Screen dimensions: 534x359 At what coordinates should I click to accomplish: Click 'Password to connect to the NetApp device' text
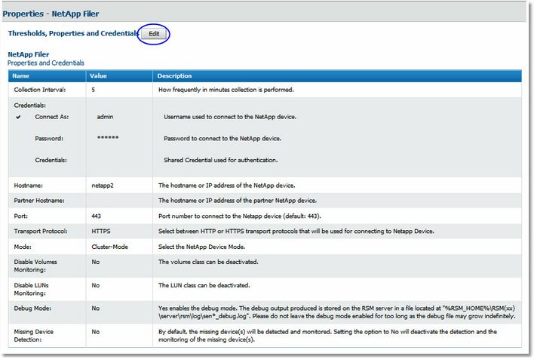[x=222, y=139]
